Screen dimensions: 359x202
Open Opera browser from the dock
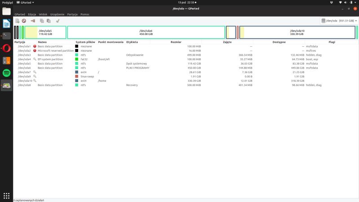pyautogui.click(x=6, y=48)
